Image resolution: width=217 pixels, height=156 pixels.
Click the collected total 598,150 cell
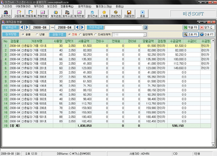coord(176,126)
